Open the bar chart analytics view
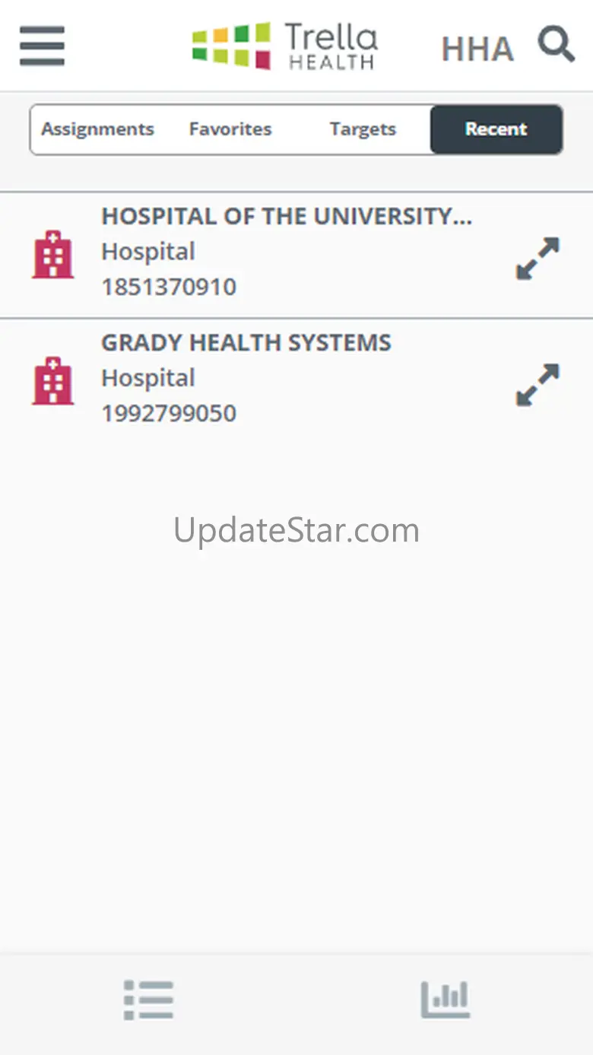This screenshot has height=1055, width=593. [x=446, y=1000]
